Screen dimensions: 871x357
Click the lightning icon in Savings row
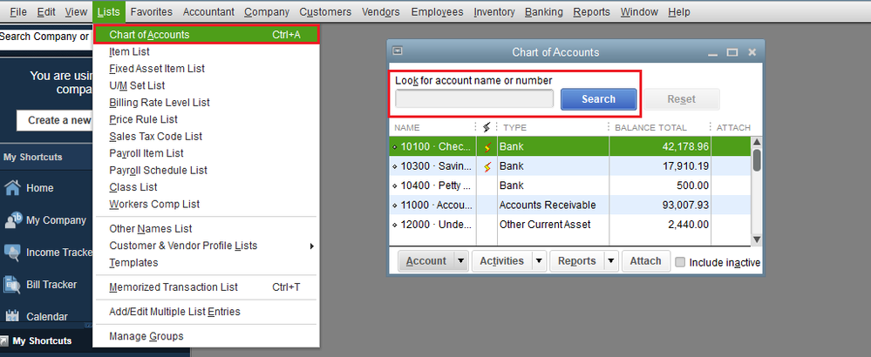[487, 166]
